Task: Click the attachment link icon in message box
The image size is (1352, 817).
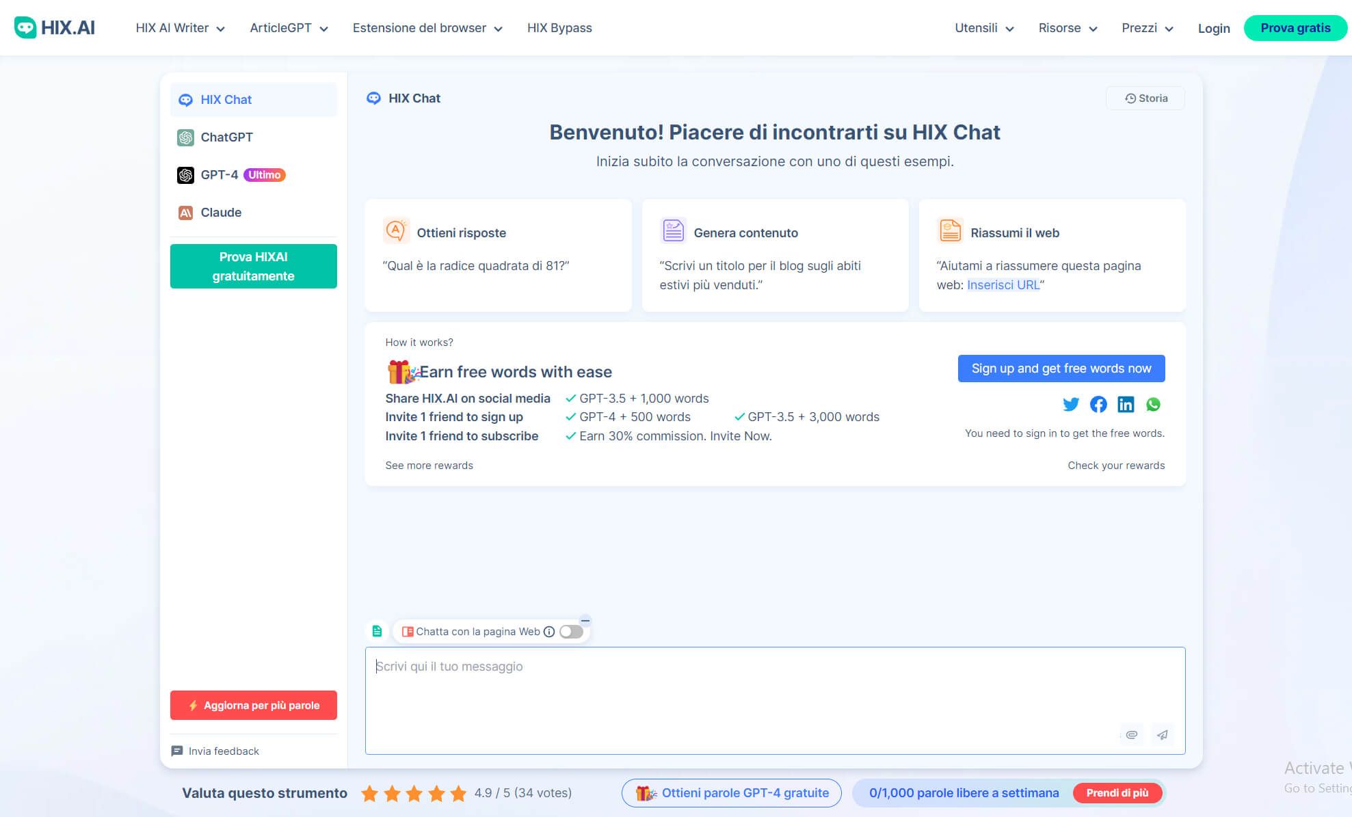Action: (x=1132, y=735)
